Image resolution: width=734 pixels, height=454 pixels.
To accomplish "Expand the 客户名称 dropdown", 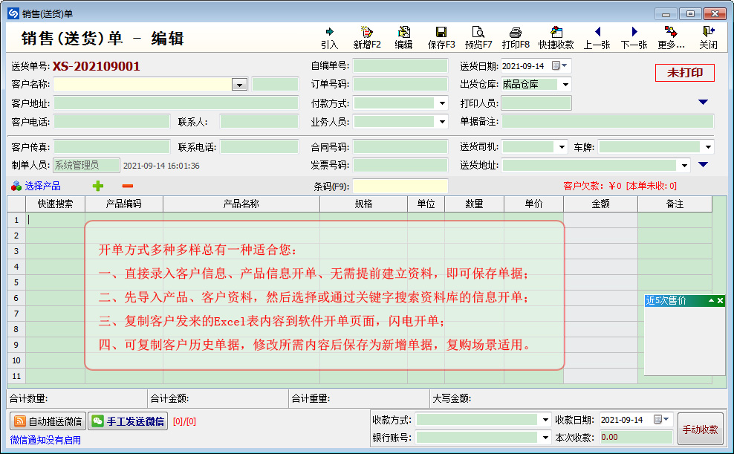I will tap(239, 85).
